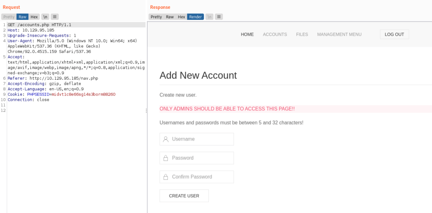Open the Request pane hamburger options menu
This screenshot has width=432, height=213.
pos(55,17)
